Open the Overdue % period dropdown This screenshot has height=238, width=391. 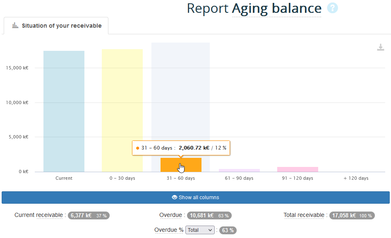200,230
